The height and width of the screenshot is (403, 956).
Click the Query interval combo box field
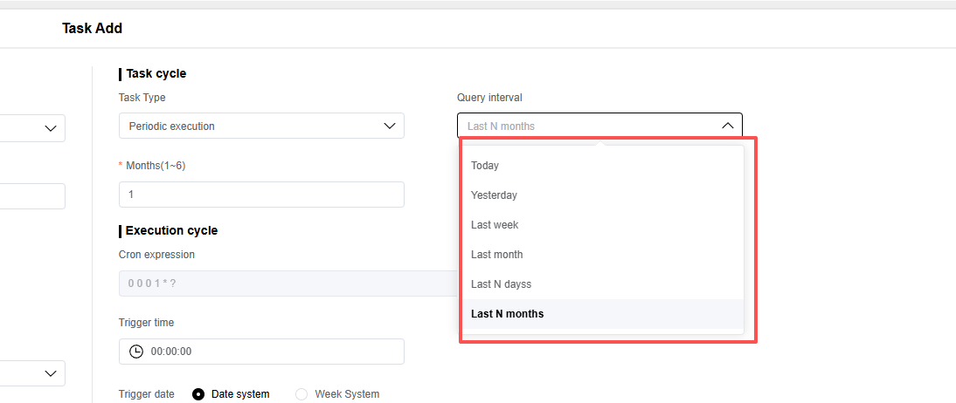[x=585, y=126]
